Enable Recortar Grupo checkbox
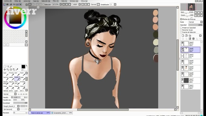Viewport: 206px width, 116px height. 181,30
